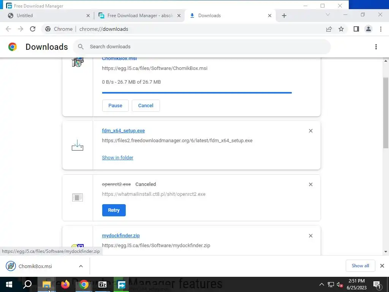Click the Chrome logo beside Downloads heading
389x292 pixels.
point(13,47)
